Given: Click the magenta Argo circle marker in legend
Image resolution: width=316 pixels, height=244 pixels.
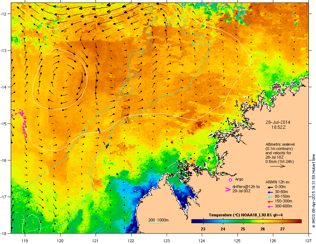Looking at the screenshot, I should coord(230,180).
